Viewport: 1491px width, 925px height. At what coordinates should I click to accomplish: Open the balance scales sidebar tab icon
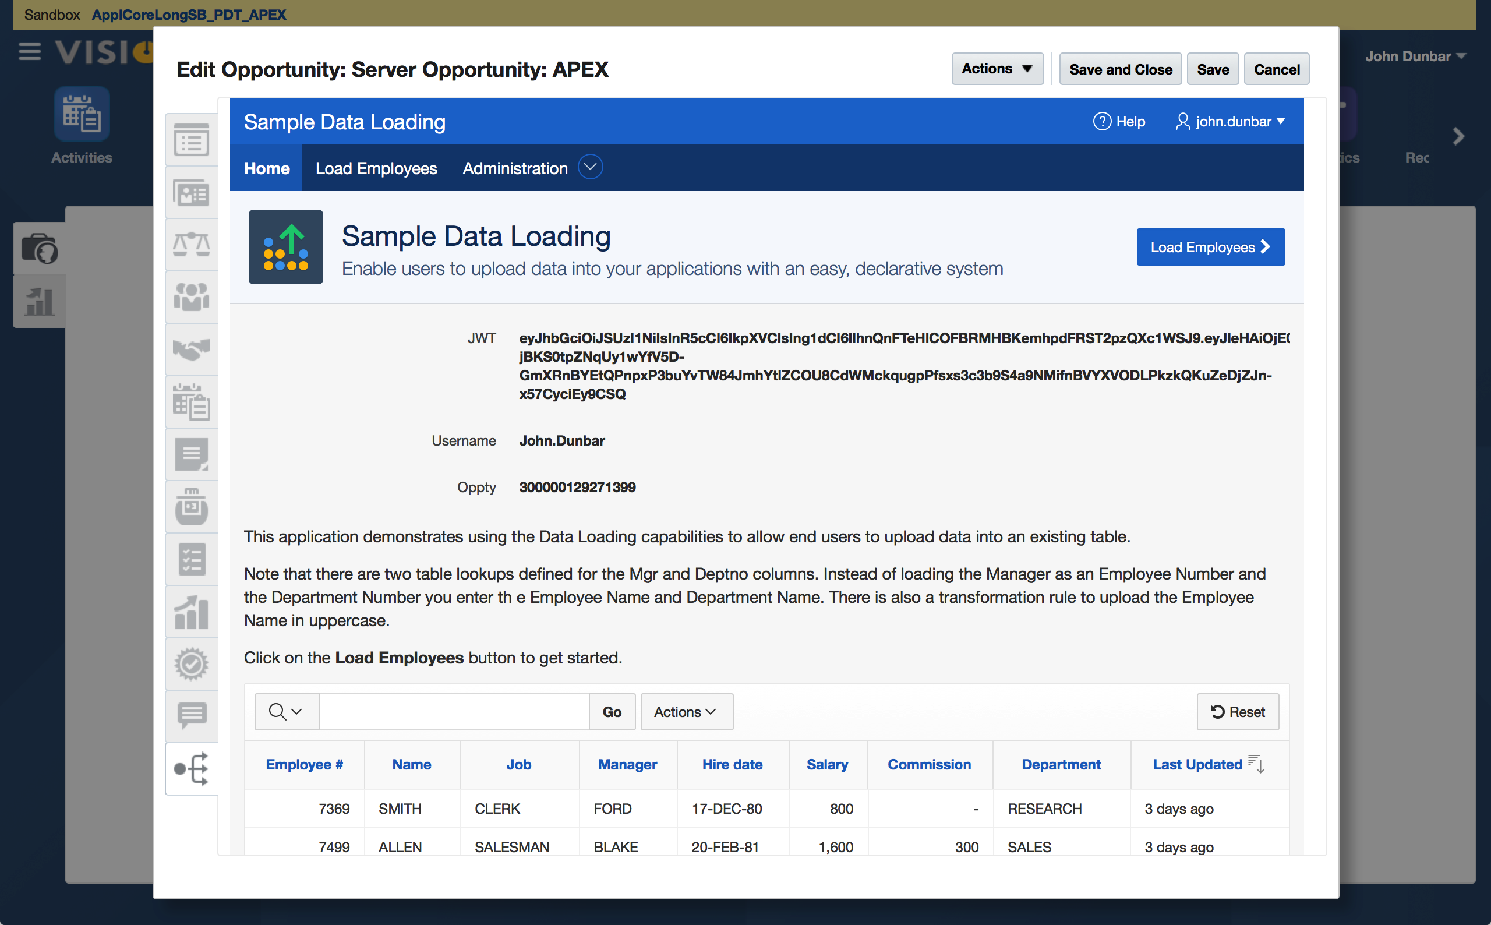pos(192,245)
